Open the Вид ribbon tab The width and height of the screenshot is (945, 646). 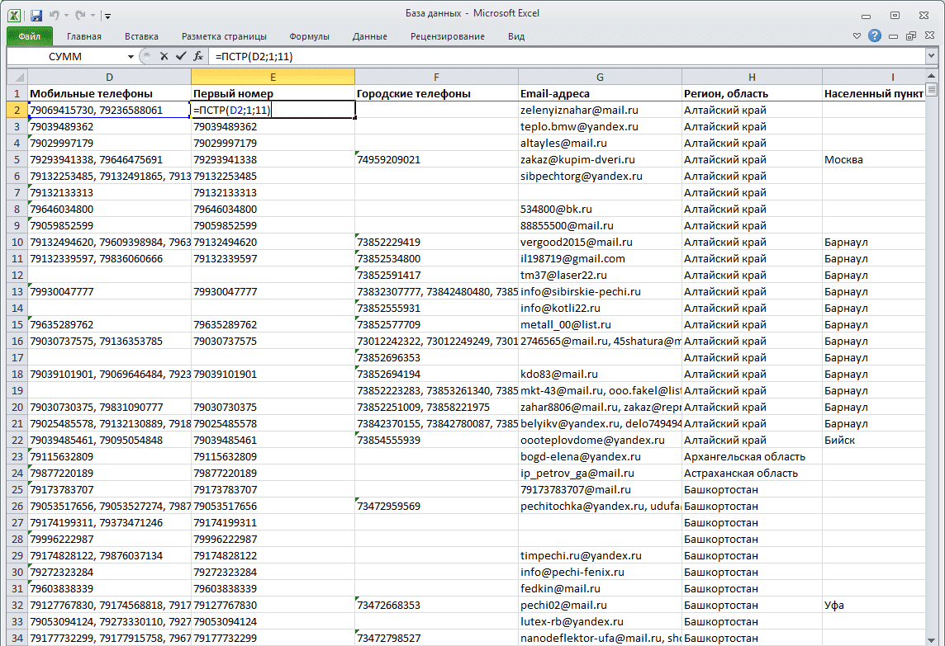[516, 36]
